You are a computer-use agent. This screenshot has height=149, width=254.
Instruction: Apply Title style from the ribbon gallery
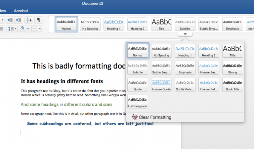coord(161,24)
